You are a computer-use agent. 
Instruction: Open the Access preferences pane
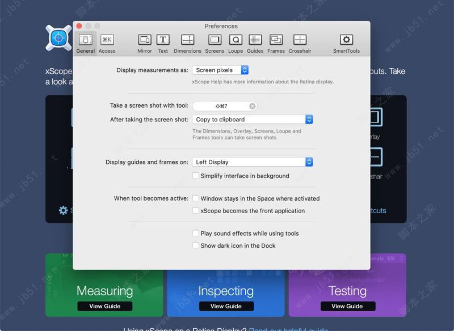[107, 44]
